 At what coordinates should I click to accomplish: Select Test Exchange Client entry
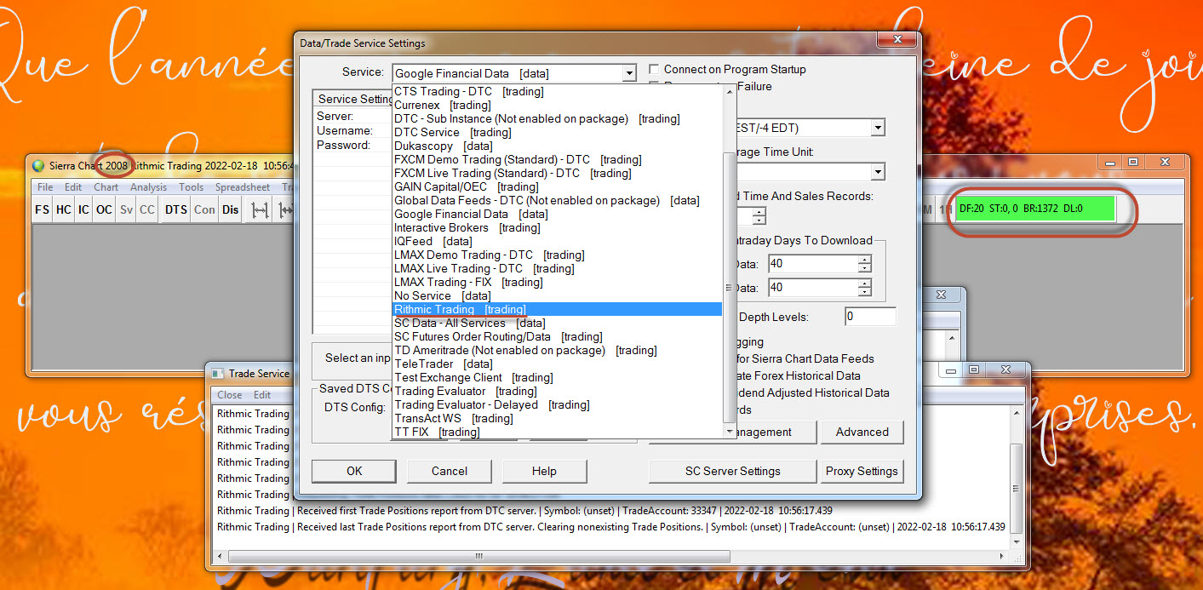tap(557, 377)
